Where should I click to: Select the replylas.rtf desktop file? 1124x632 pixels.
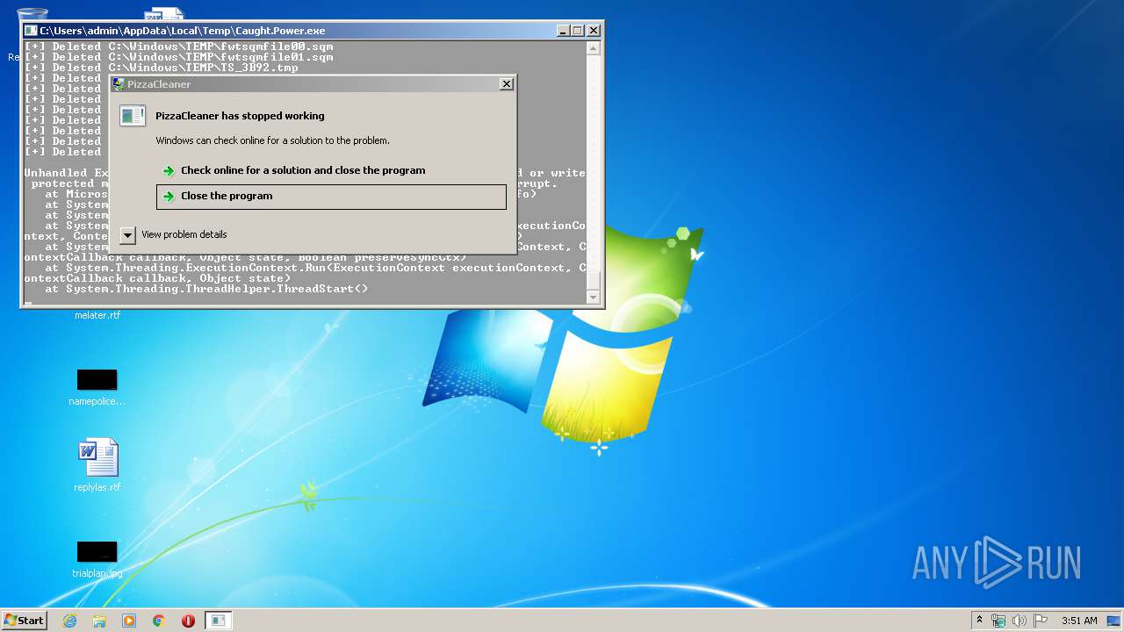pyautogui.click(x=97, y=465)
